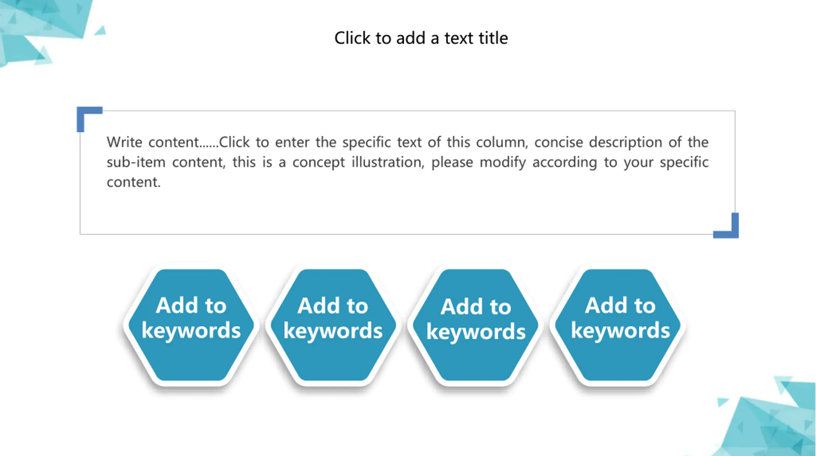
Task: Click the word "concept" in the paragraph
Action: 318,163
